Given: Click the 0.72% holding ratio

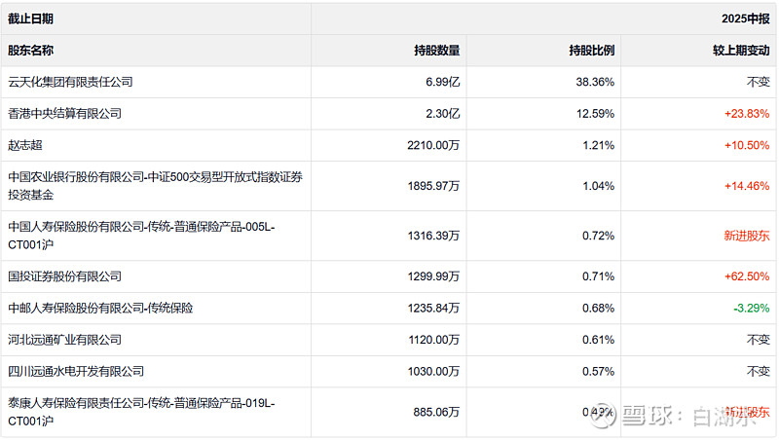Looking at the screenshot, I should coord(598,236).
